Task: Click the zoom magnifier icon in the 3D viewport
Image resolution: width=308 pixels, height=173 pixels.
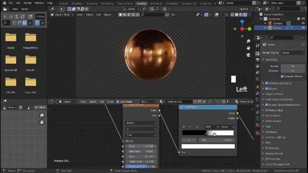Action: tap(248, 41)
